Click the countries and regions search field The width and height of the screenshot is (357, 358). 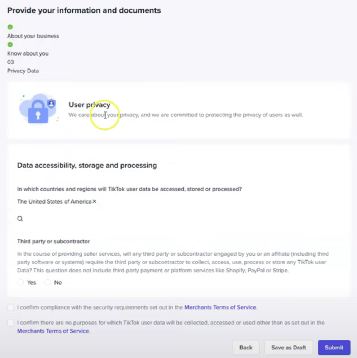178,218
